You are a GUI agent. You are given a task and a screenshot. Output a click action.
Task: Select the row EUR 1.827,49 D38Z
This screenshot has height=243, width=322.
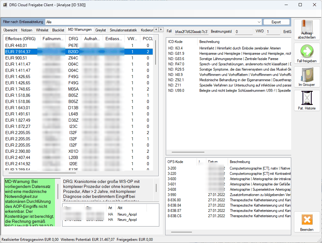click(x=79, y=120)
